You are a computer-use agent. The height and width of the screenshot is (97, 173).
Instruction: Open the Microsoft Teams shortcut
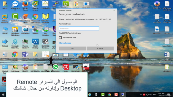[25, 56]
